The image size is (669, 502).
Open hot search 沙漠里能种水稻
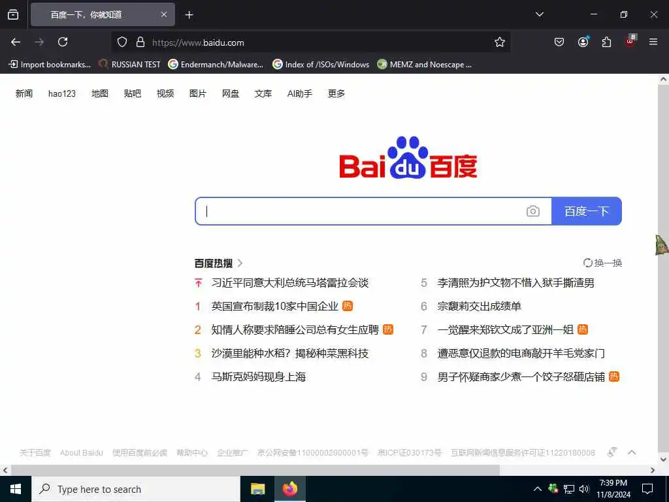pos(290,353)
